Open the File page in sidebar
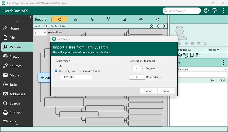Screen dimensions: 228x132 pyautogui.click(x=17, y=38)
